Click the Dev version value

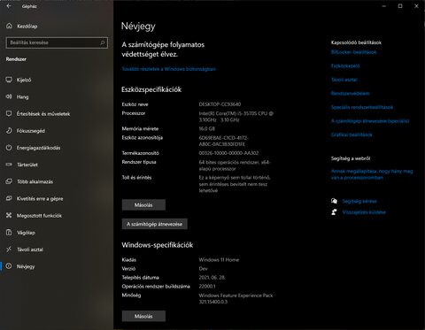coord(203,269)
